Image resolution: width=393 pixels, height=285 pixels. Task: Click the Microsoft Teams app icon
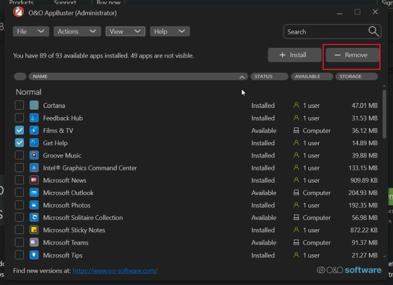(x=34, y=243)
